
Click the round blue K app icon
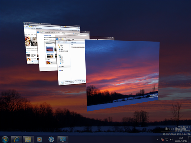pyautogui.click(x=51, y=139)
